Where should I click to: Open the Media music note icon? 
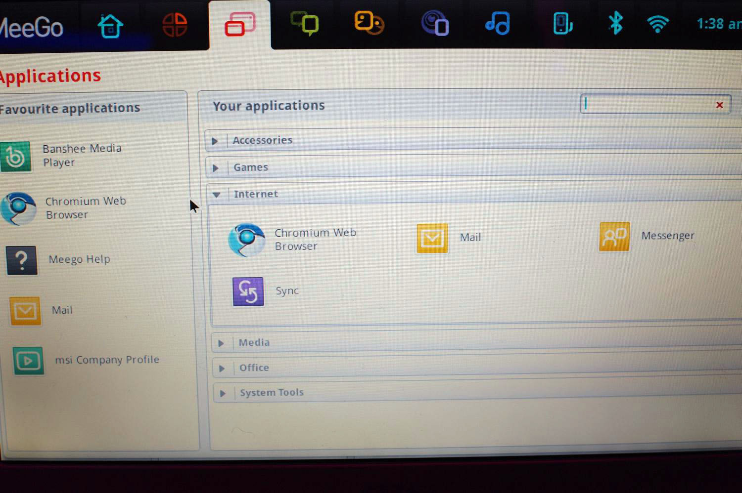click(x=498, y=23)
